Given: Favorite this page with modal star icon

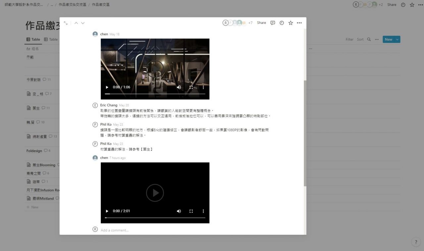Looking at the screenshot, I should tap(291, 23).
